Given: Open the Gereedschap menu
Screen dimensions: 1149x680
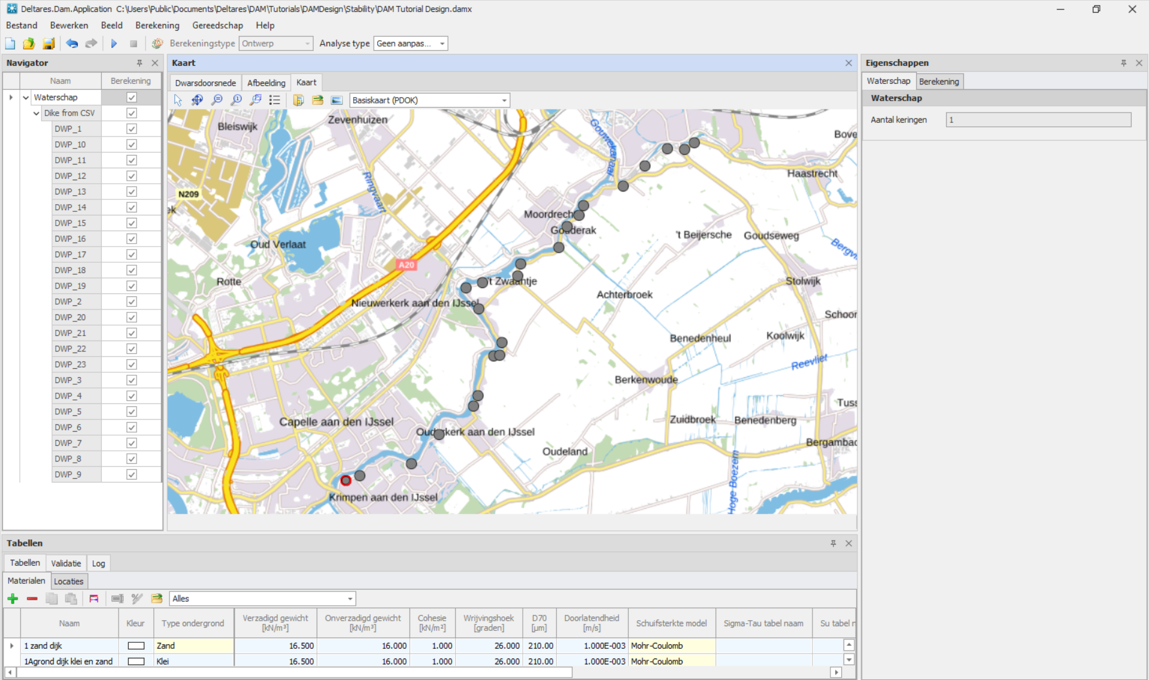Looking at the screenshot, I should point(217,25).
